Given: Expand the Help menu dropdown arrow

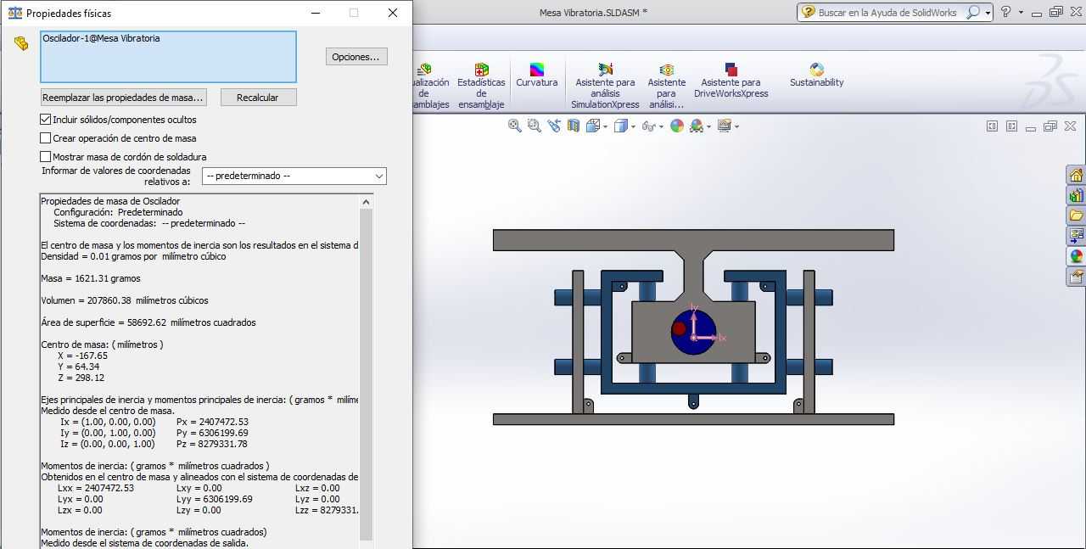Looking at the screenshot, I should (x=1021, y=13).
